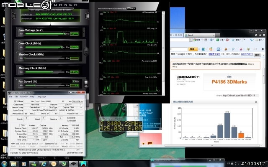Toggle the core and shader clock link button
This screenshot has width=268, height=167.
tap(86, 51)
